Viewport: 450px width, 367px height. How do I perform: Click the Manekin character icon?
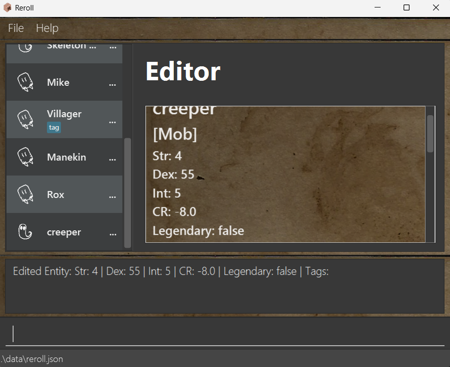click(25, 157)
